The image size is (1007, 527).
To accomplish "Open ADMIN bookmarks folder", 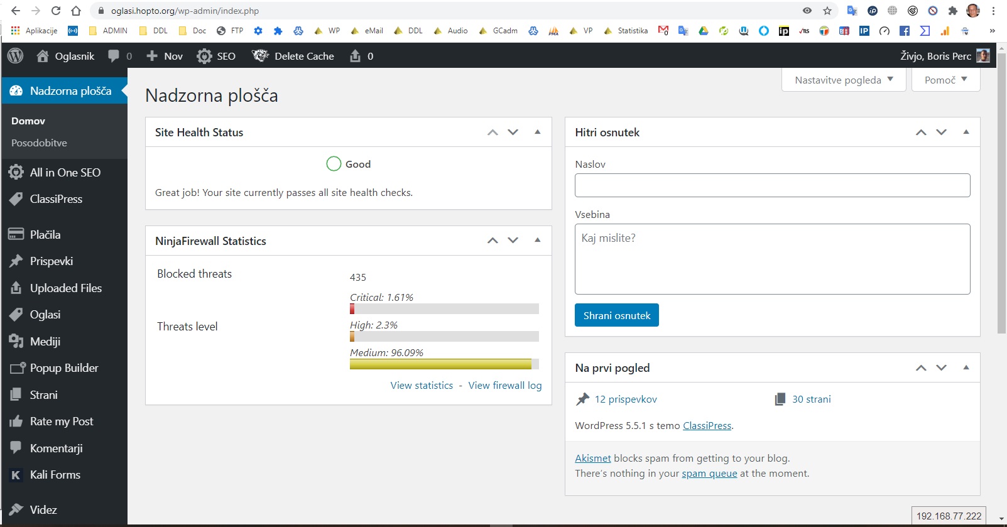I will pos(108,30).
